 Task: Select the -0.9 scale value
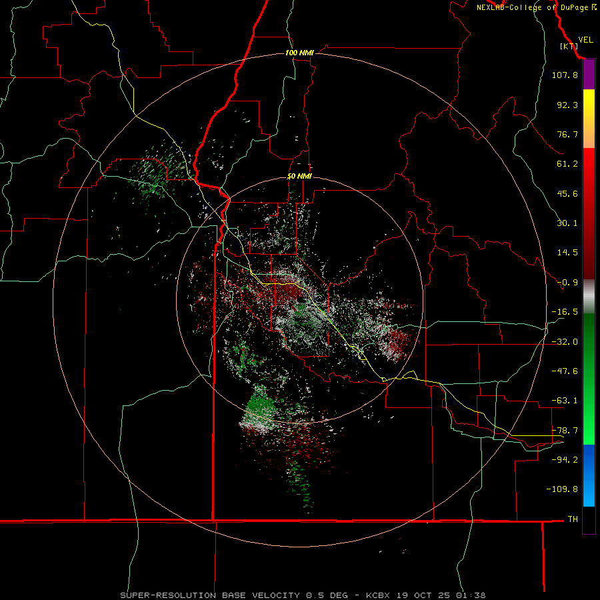tap(567, 283)
